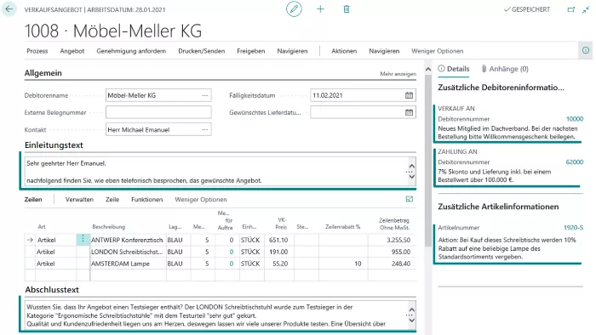Open calendar for Gewünschtes Lieferdatum
The image size is (596, 335).
pos(409,112)
